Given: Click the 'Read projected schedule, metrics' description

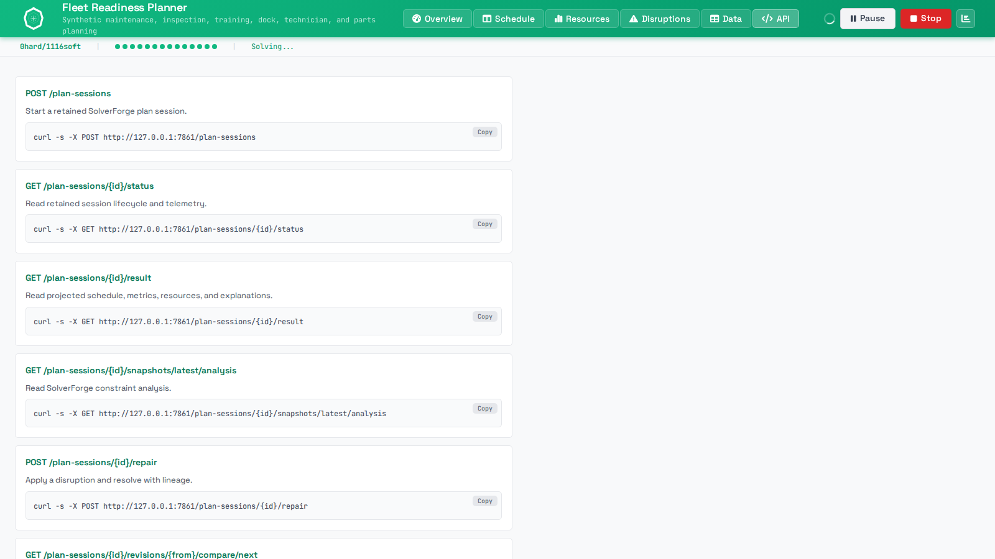Looking at the screenshot, I should click(x=149, y=296).
